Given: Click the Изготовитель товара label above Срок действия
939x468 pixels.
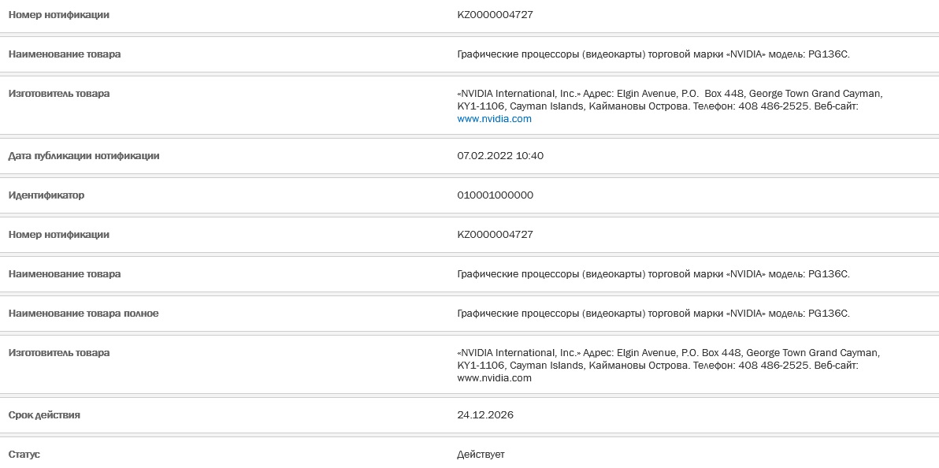Looking at the screenshot, I should tap(58, 353).
